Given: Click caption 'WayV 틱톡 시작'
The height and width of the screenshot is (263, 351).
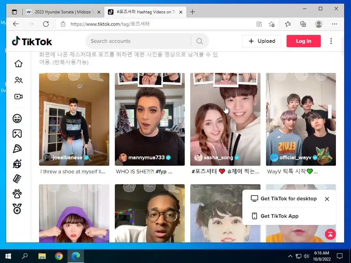Looking at the screenshot, I should pos(292,172).
